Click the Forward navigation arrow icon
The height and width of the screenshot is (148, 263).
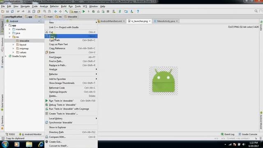pos(60,12)
